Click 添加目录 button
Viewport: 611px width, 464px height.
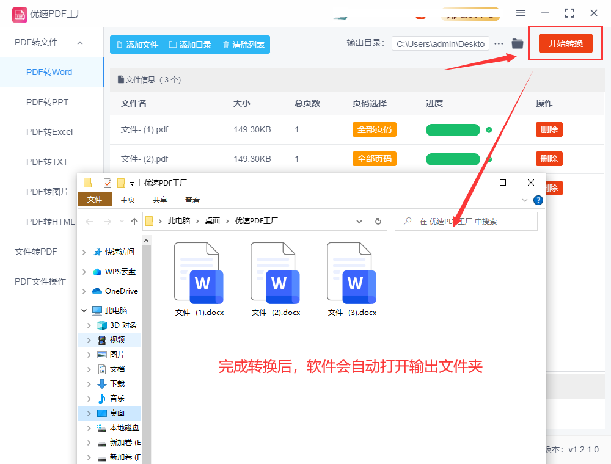(190, 45)
